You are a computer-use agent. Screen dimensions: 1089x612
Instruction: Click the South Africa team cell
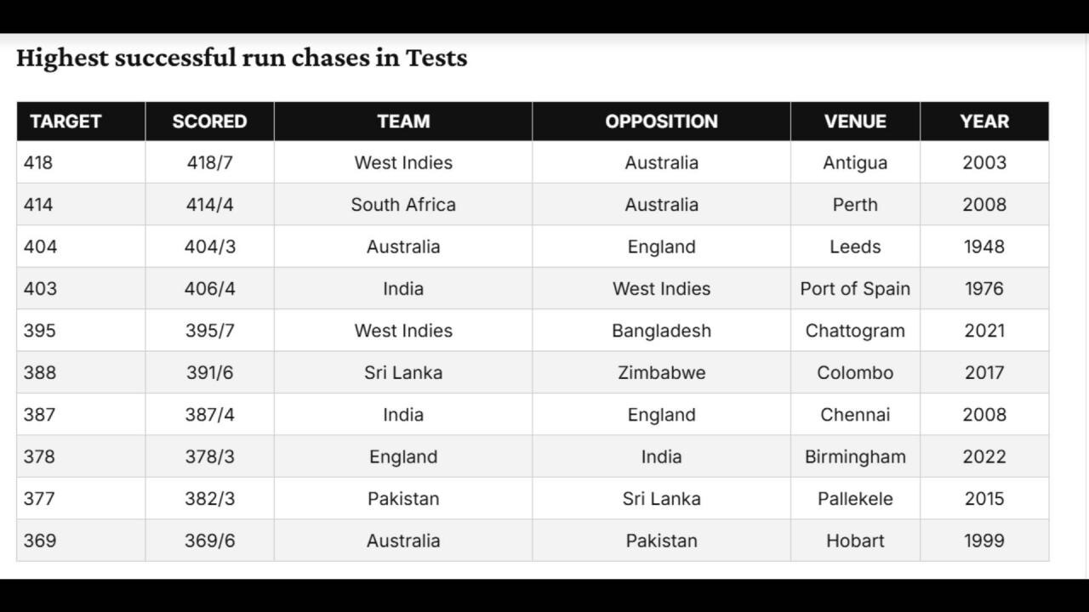tap(403, 205)
